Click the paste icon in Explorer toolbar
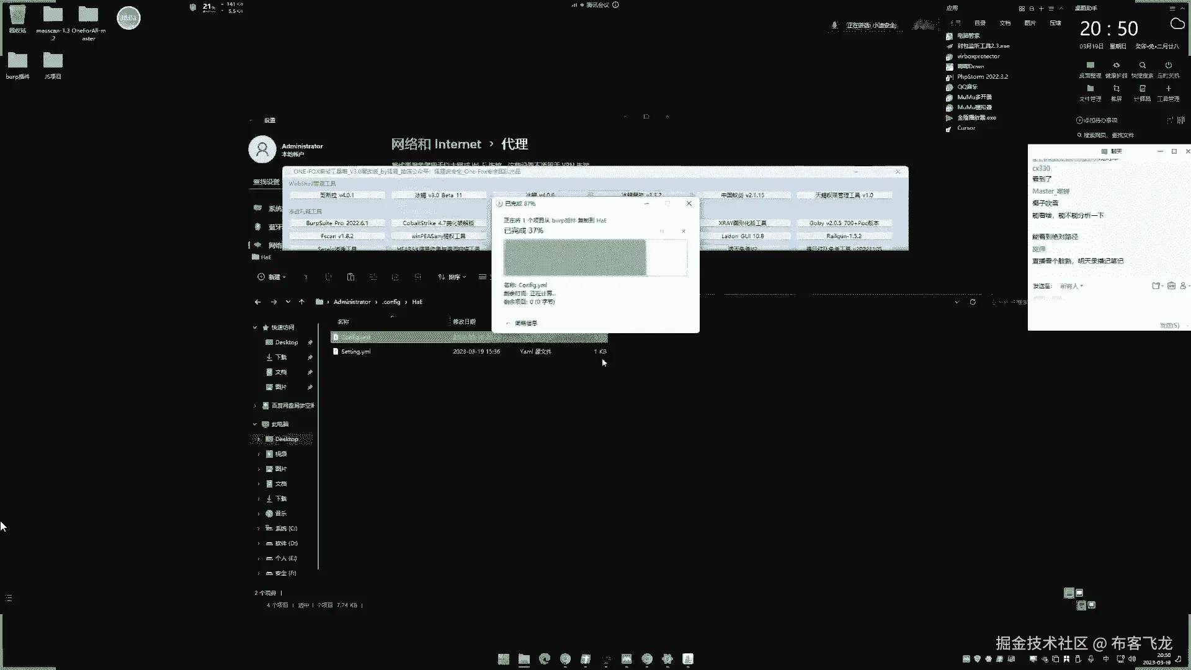The width and height of the screenshot is (1191, 670). tap(350, 277)
